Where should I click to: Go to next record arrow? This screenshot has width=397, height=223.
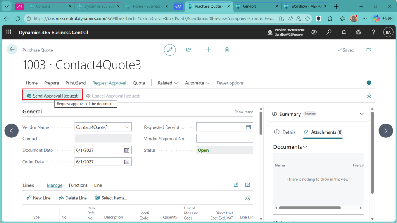pyautogui.click(x=385, y=131)
